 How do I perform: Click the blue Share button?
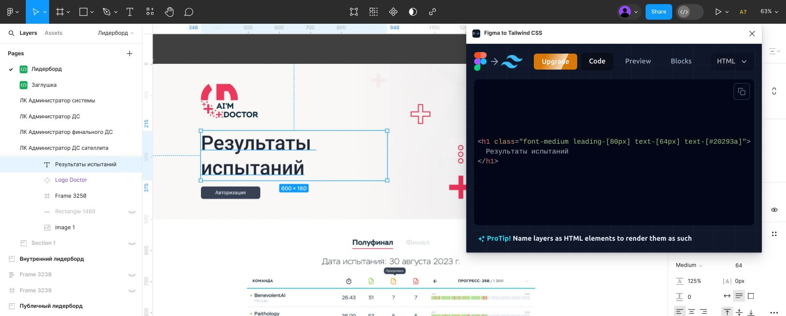point(659,12)
